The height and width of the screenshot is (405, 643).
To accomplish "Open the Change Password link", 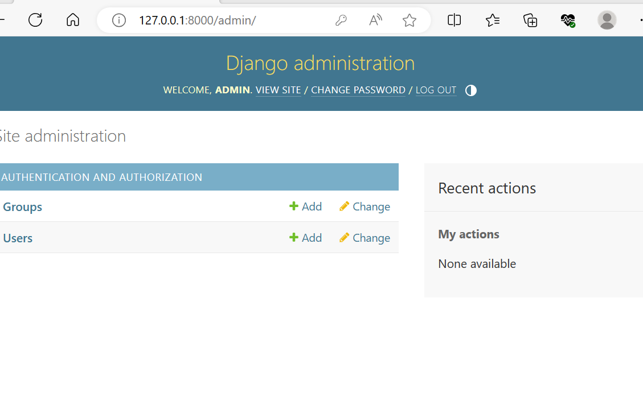I will point(358,90).
